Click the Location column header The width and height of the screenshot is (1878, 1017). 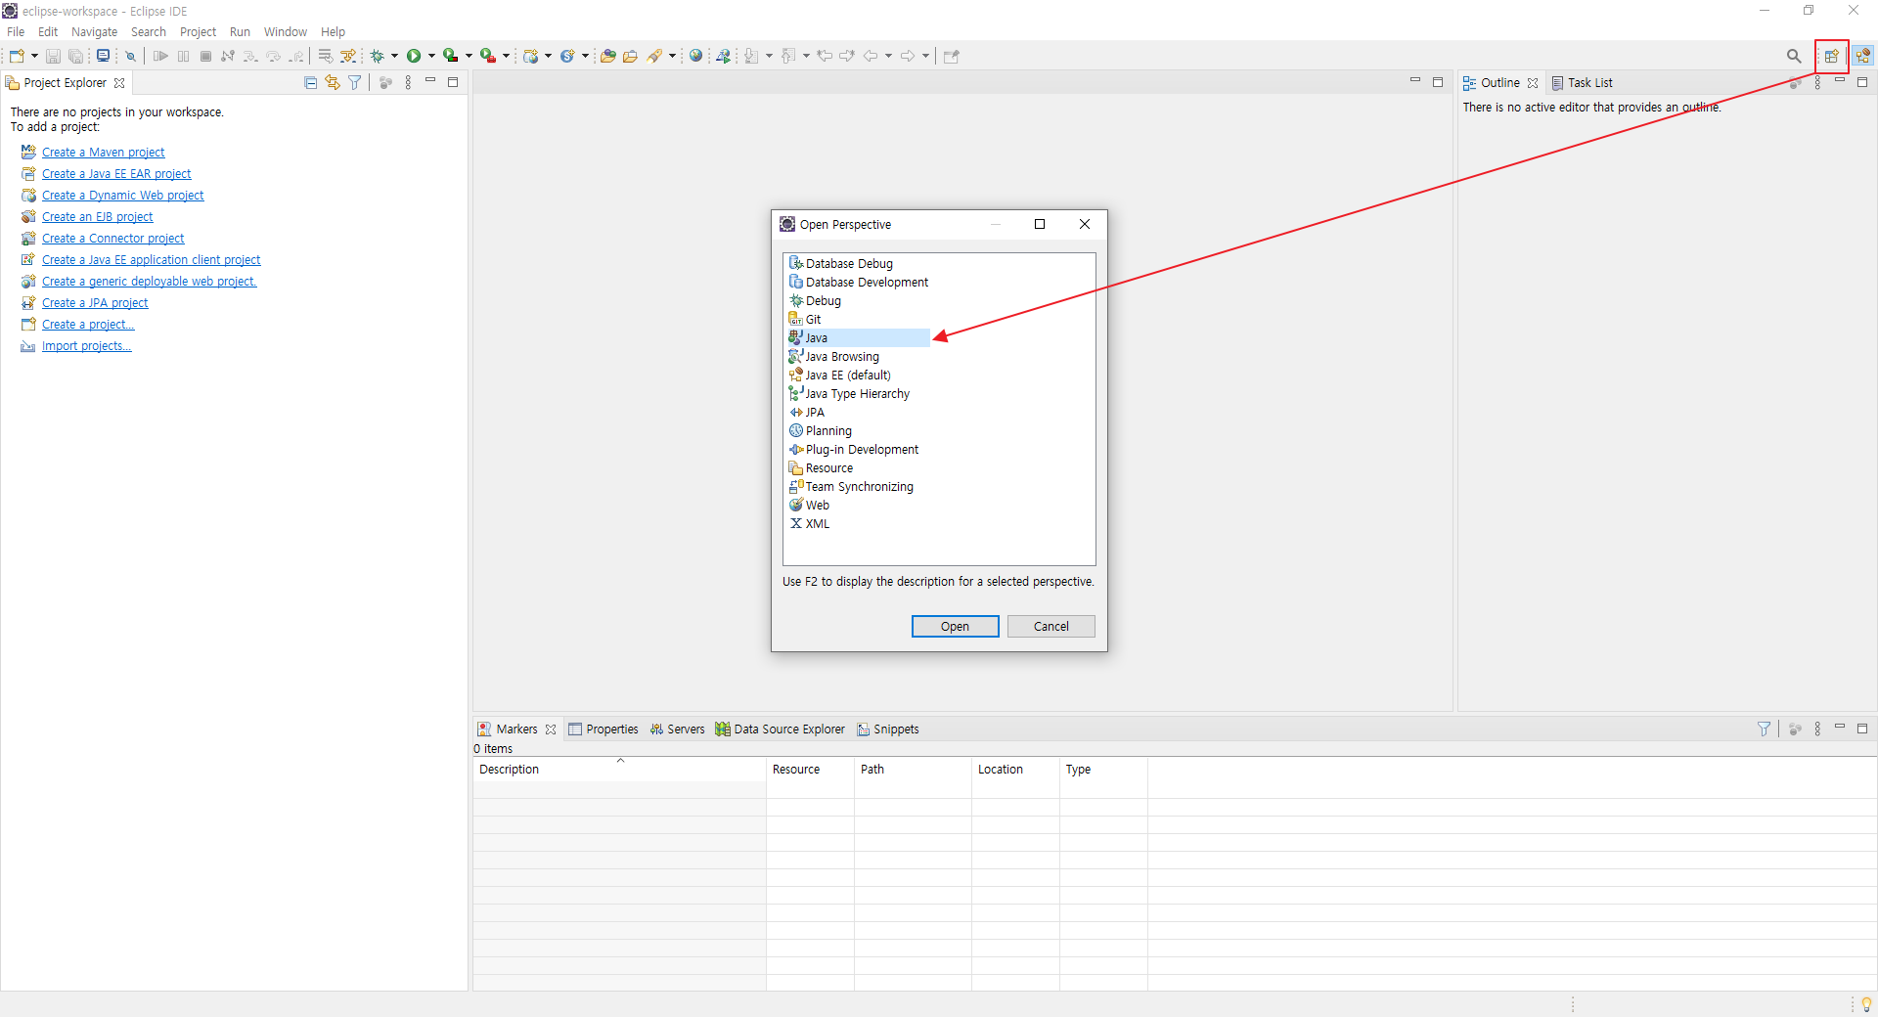[1015, 770]
